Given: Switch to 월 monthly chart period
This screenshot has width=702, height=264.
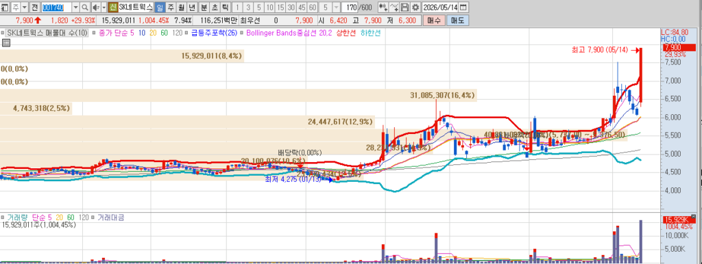Looking at the screenshot, I should pos(181,8).
